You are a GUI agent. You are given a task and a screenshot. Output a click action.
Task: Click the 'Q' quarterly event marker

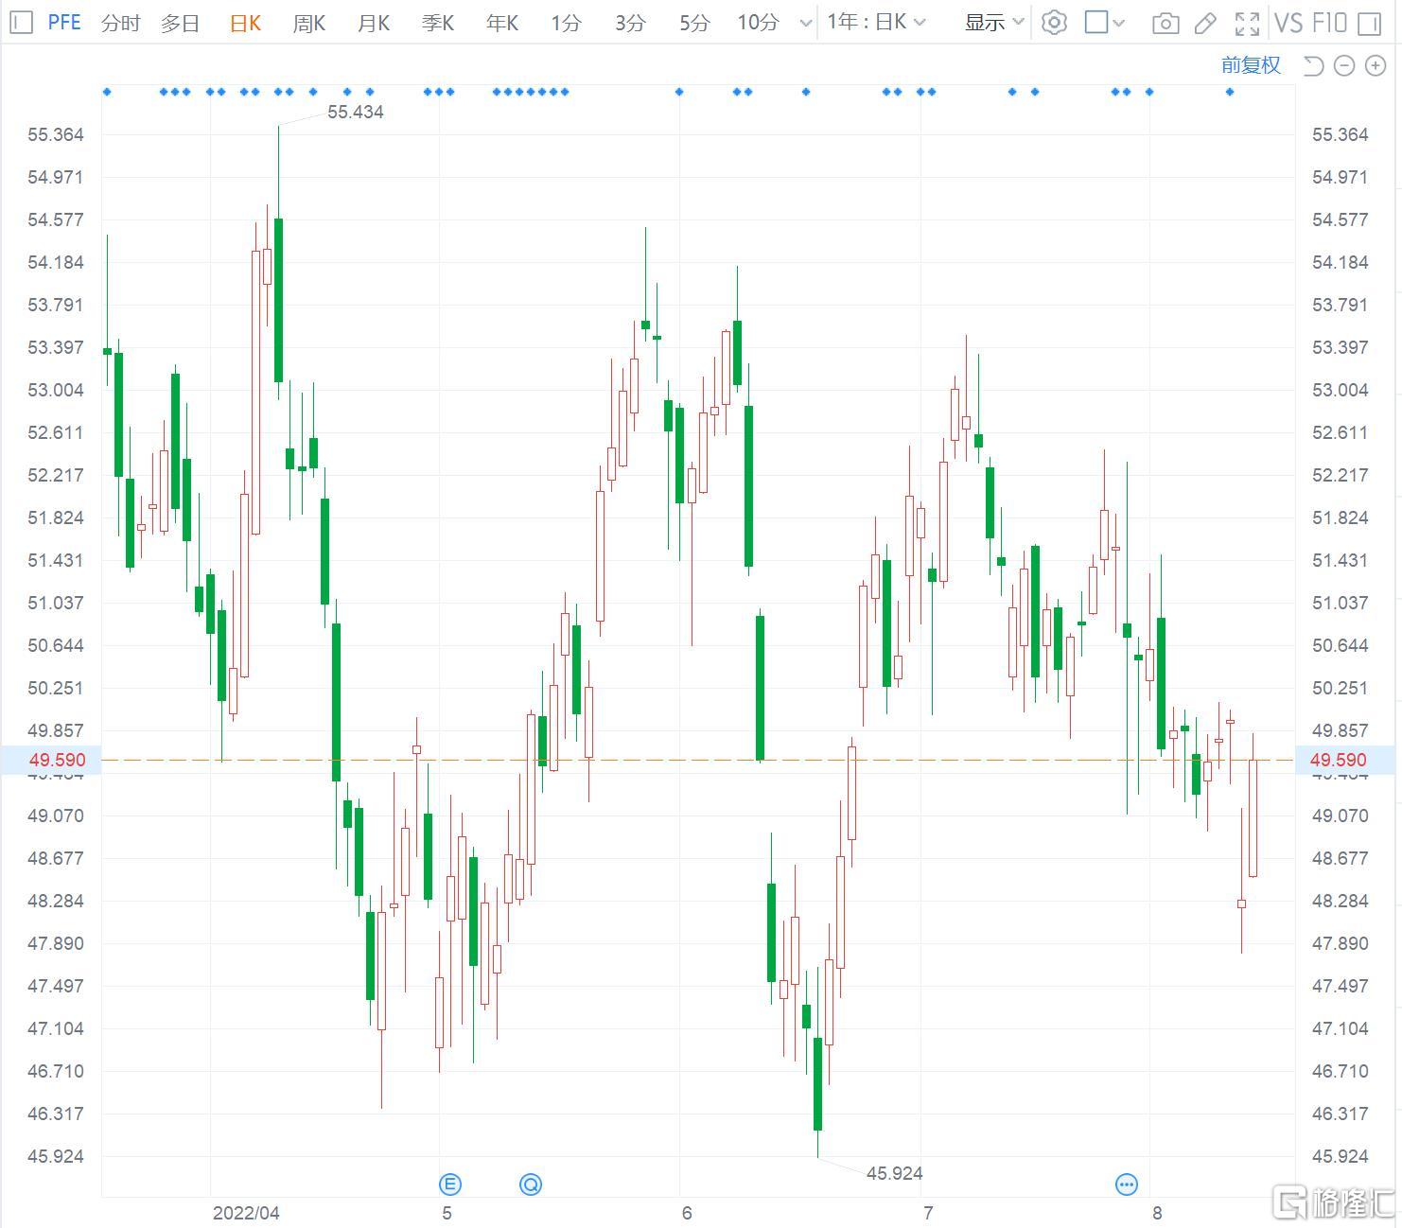[x=531, y=1184]
